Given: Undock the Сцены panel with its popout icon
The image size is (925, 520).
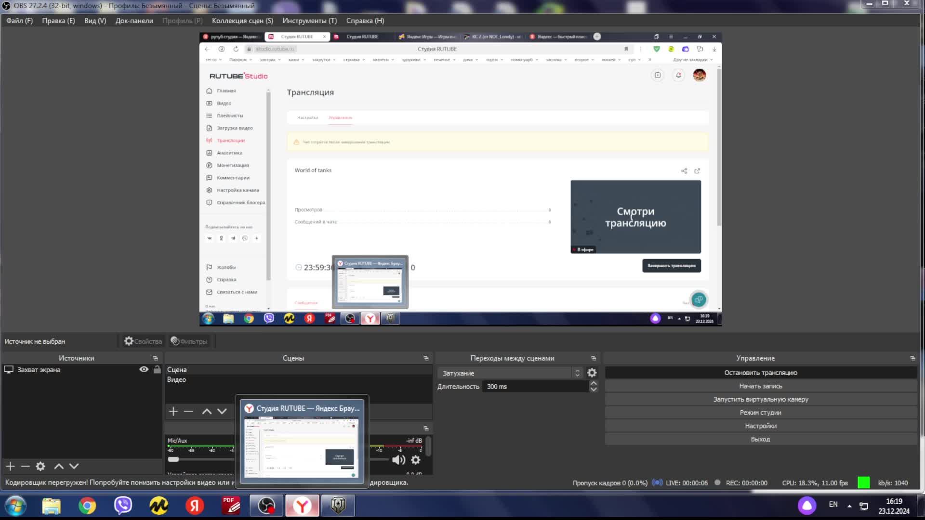Looking at the screenshot, I should pyautogui.click(x=426, y=358).
